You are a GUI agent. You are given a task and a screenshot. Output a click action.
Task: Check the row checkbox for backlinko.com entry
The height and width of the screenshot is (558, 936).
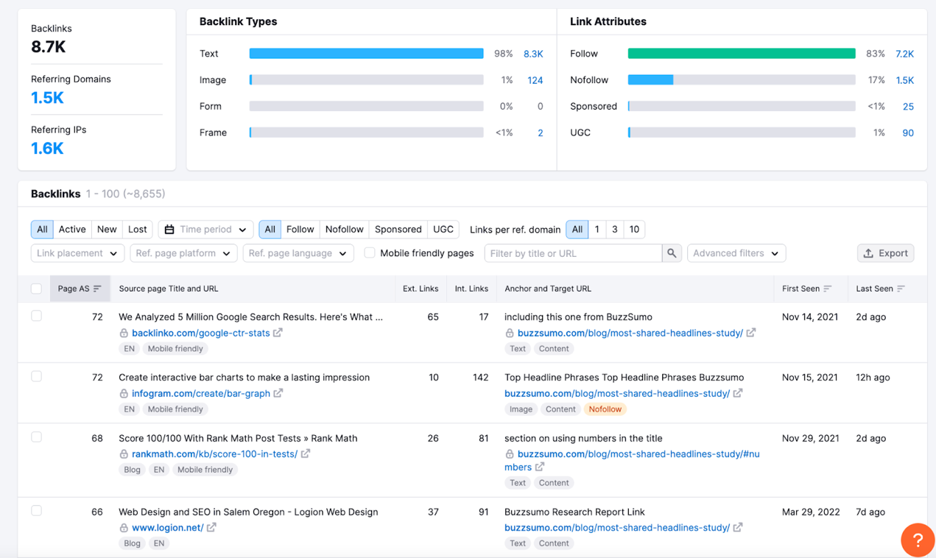click(36, 316)
